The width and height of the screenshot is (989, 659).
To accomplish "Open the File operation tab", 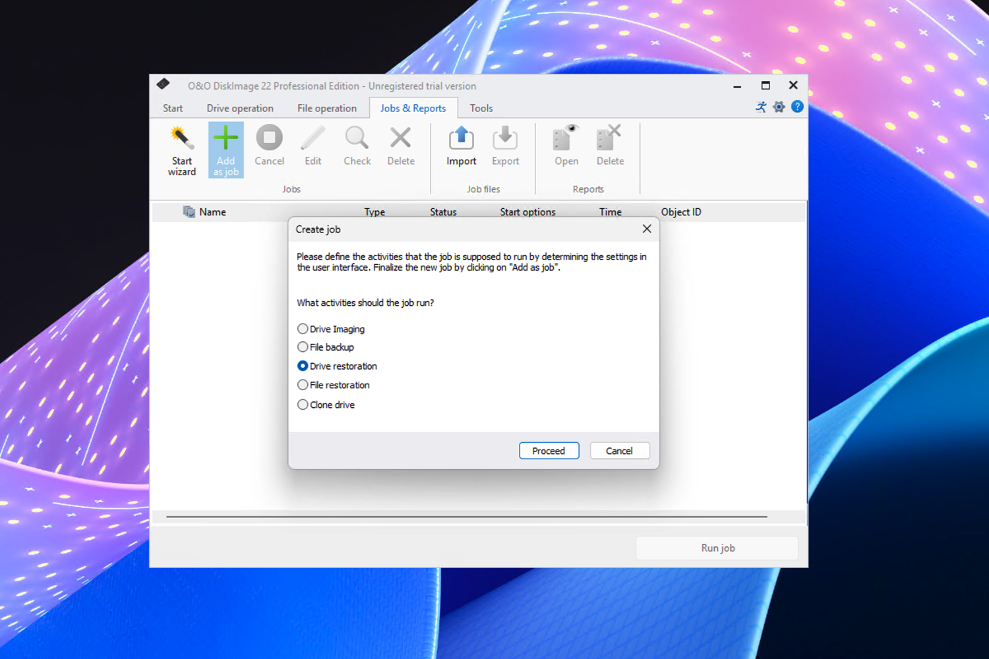I will click(327, 108).
